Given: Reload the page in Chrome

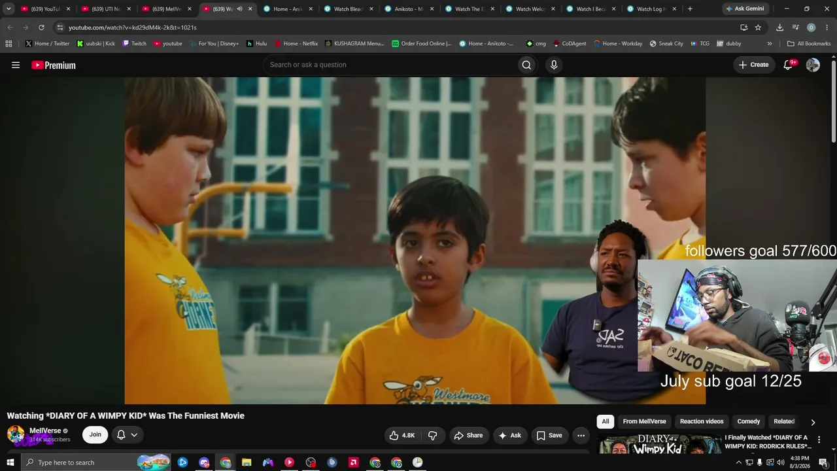Looking at the screenshot, I should click(41, 27).
